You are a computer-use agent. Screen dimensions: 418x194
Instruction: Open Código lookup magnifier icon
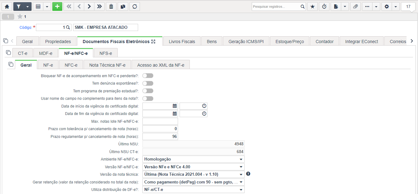point(68,27)
